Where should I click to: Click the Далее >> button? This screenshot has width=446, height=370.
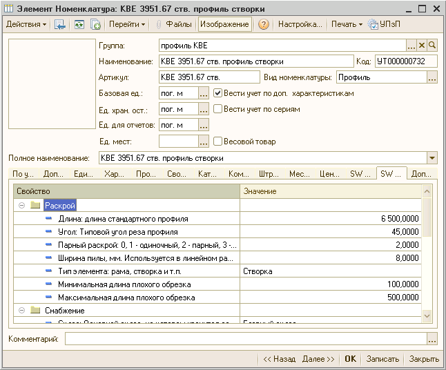tap(318, 359)
